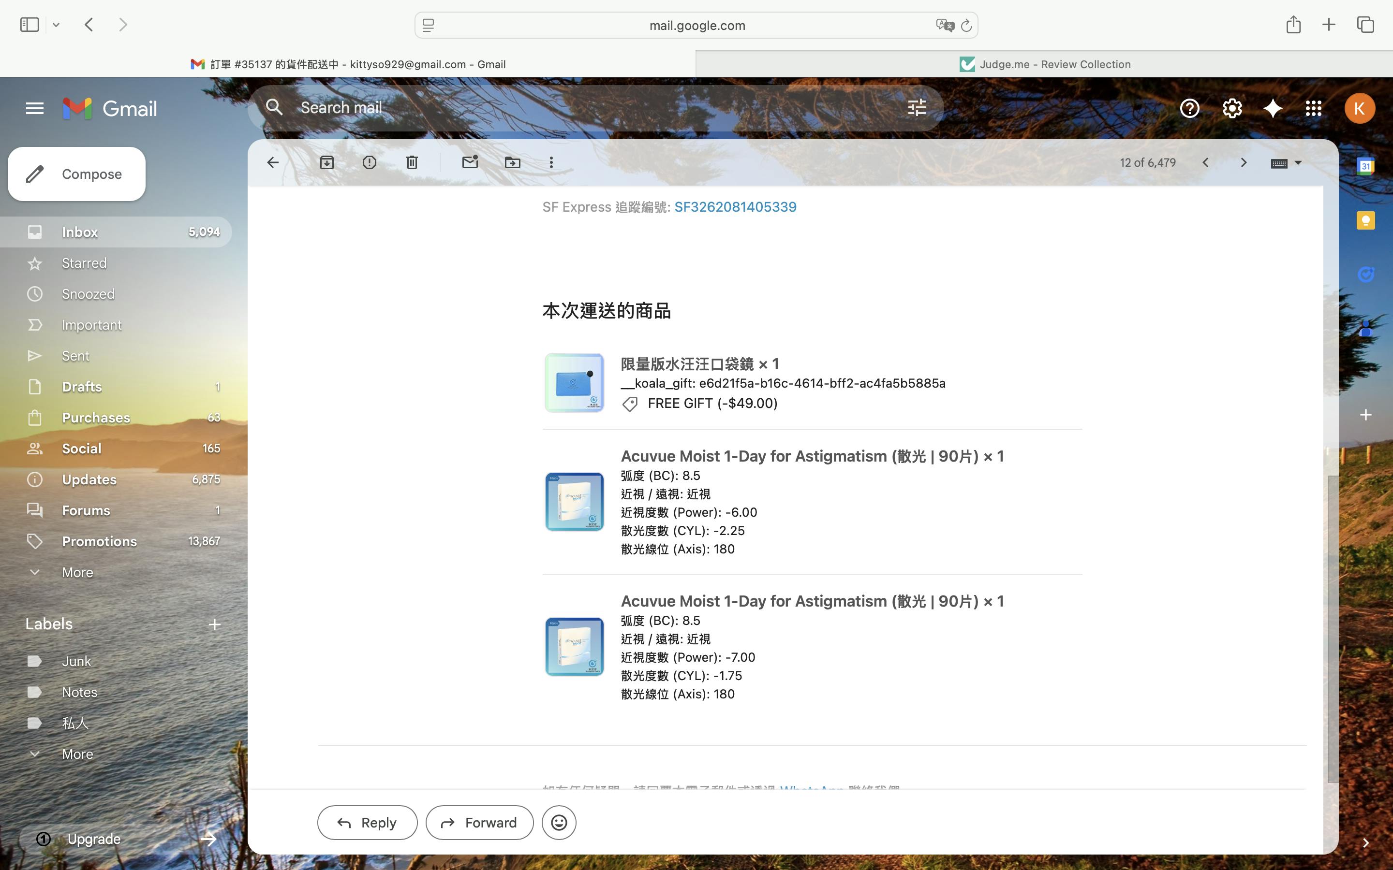Click the Move to folder icon
This screenshot has width=1393, height=870.
click(512, 163)
